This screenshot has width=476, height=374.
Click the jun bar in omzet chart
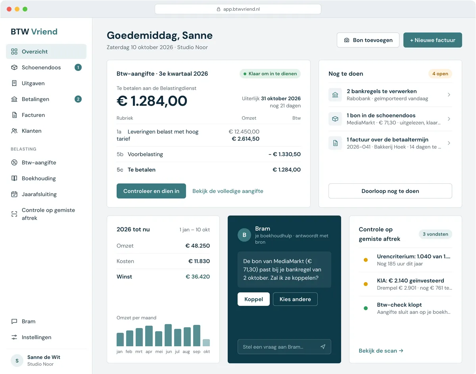tap(168, 335)
